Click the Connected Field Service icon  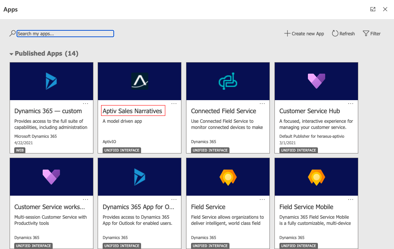228,81
